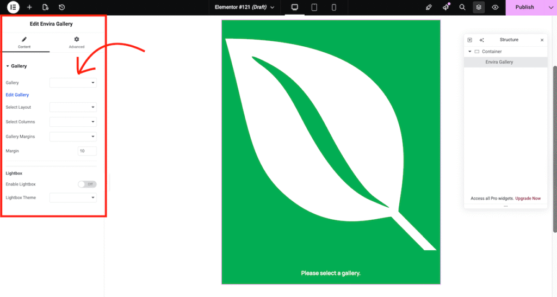The height and width of the screenshot is (297, 557).
Task: Open the Select Layout dropdown
Action: (73, 107)
